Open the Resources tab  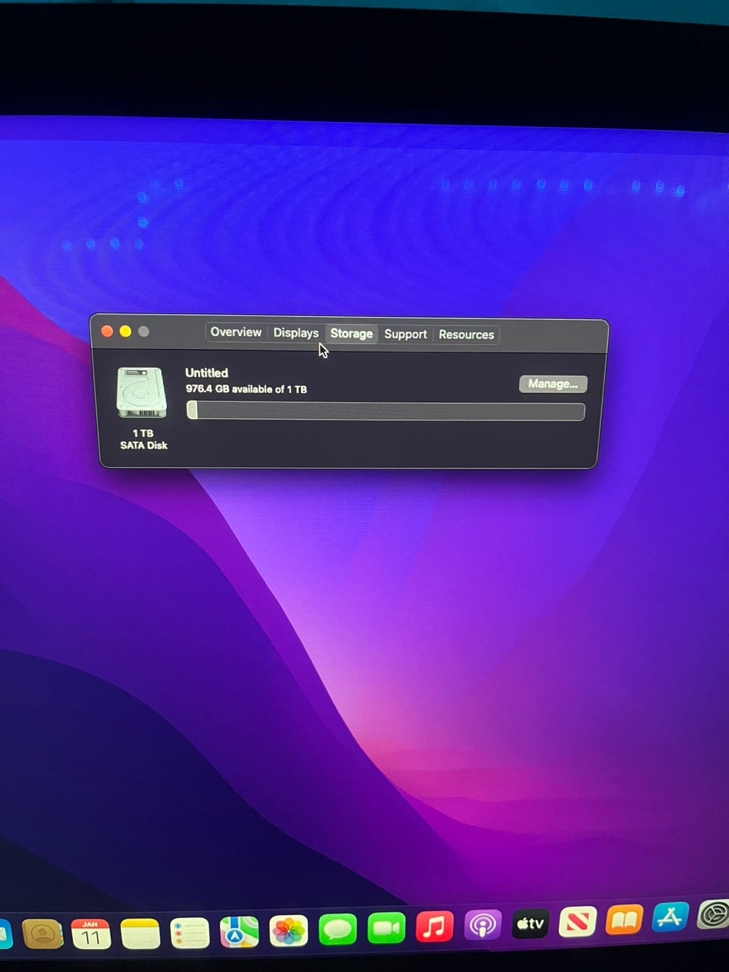pyautogui.click(x=466, y=335)
